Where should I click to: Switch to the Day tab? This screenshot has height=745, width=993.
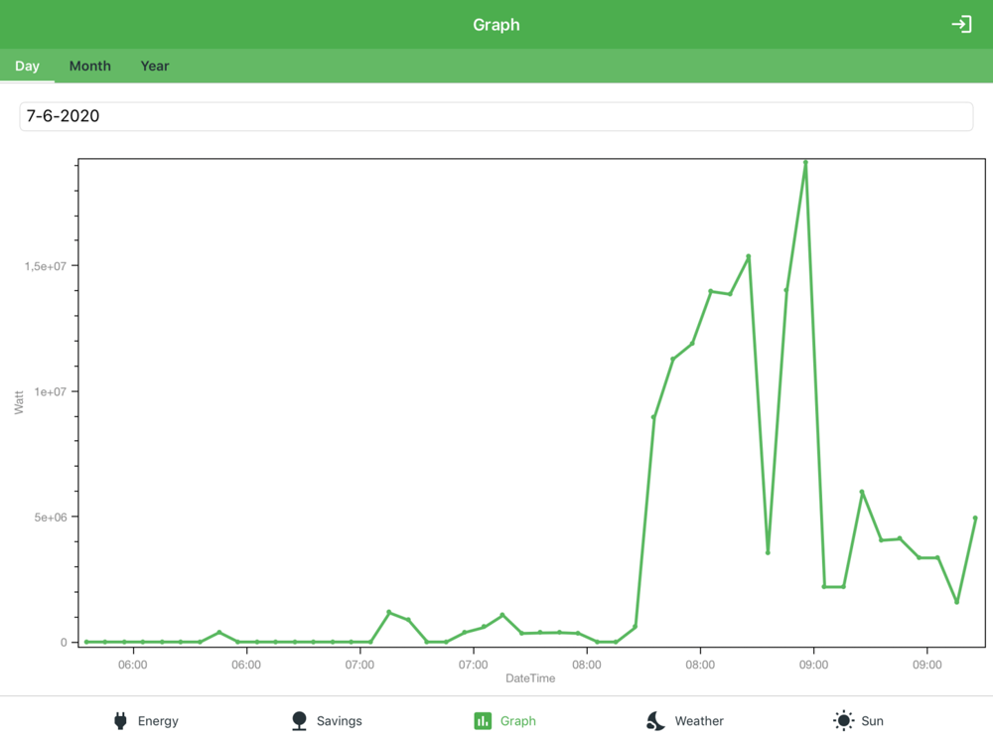pyautogui.click(x=27, y=66)
